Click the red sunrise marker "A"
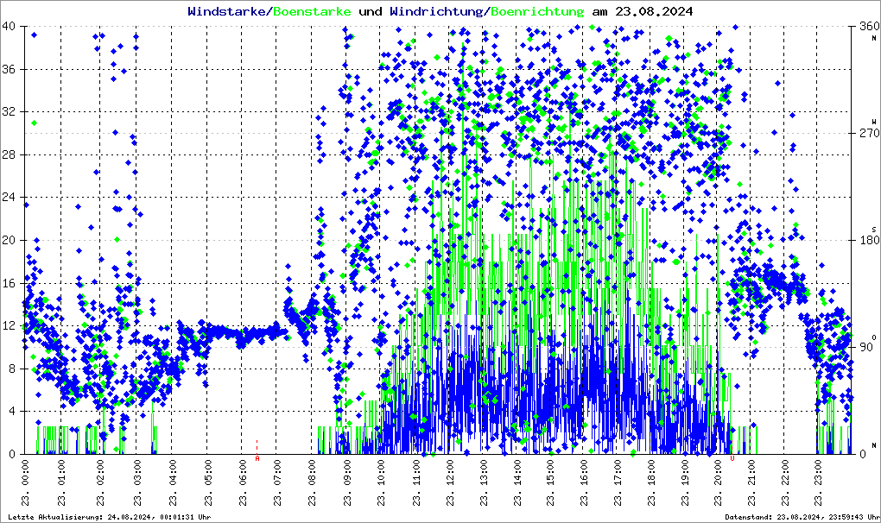This screenshot has height=523, width=881. coord(257,458)
